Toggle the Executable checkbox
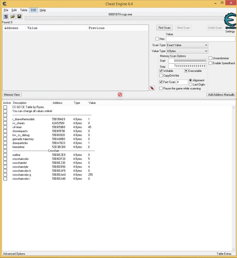The image size is (237, 258). pyautogui.click(x=186, y=71)
